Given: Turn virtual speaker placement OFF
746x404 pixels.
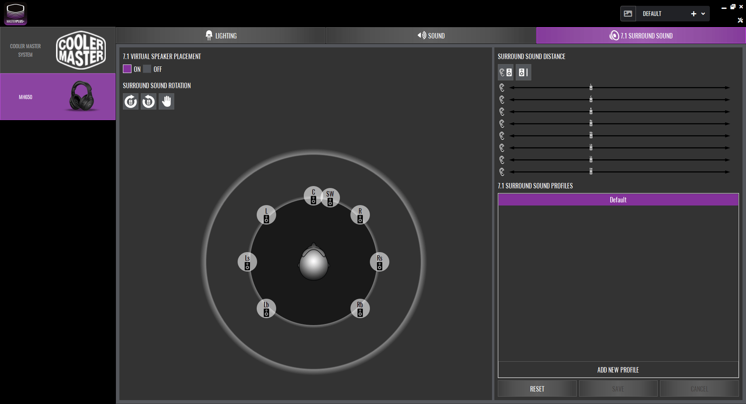Looking at the screenshot, I should coord(147,69).
